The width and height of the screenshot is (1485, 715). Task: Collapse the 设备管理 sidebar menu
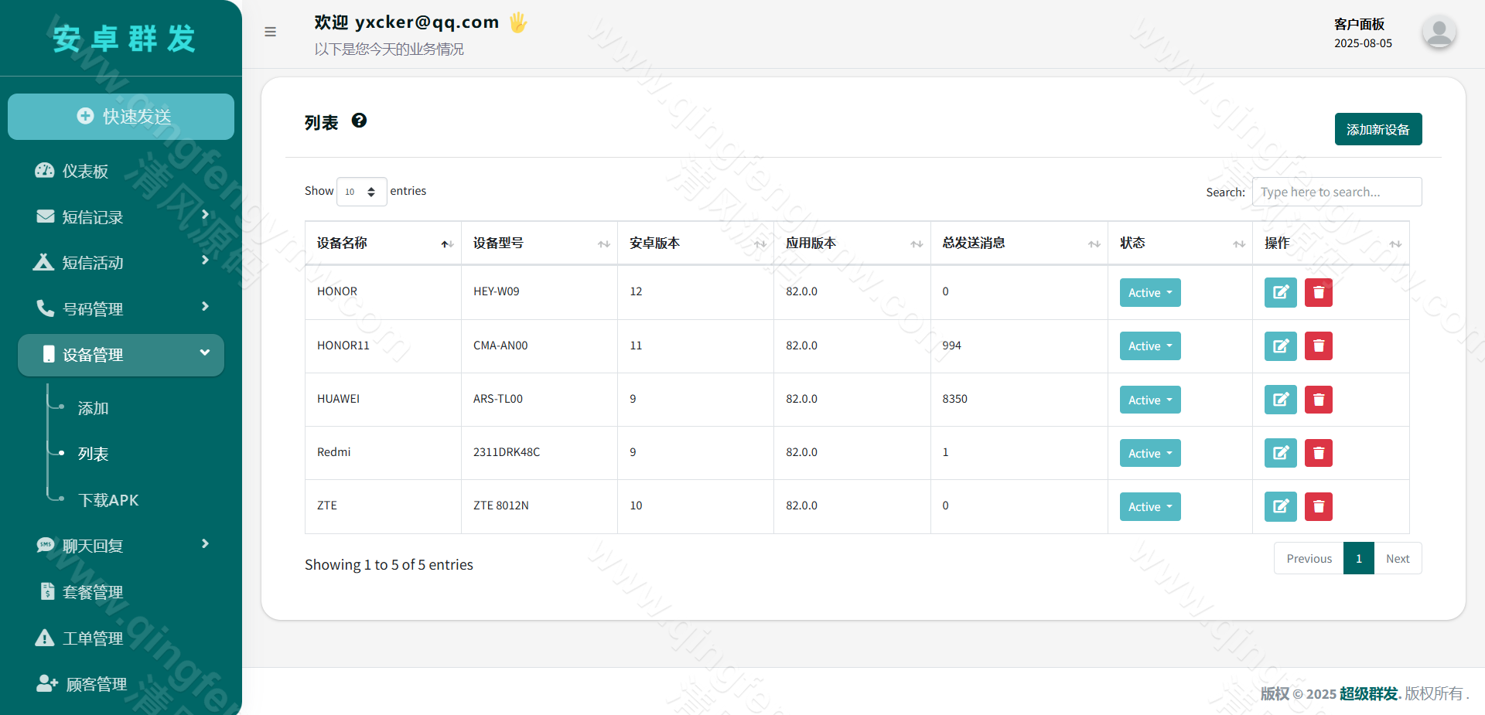pyautogui.click(x=121, y=355)
